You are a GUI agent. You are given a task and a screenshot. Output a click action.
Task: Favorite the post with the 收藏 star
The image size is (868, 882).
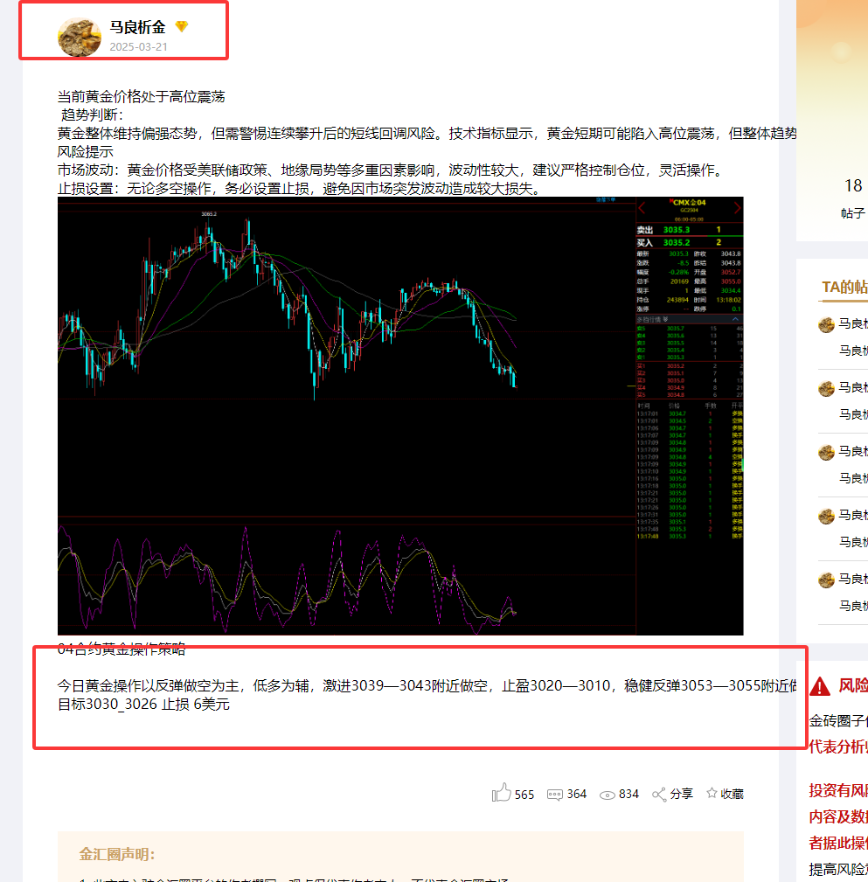click(712, 793)
